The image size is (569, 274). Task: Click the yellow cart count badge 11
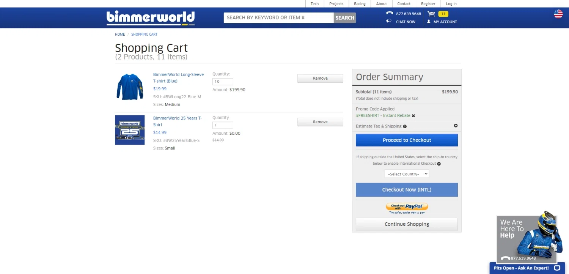click(x=443, y=14)
